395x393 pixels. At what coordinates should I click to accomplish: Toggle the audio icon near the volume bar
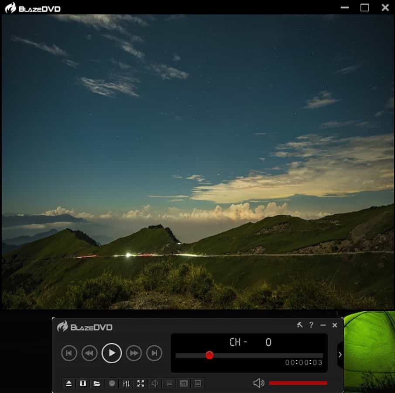[258, 382]
